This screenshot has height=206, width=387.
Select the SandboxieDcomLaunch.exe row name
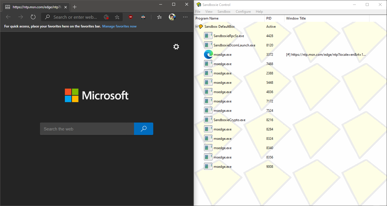tap(234, 45)
